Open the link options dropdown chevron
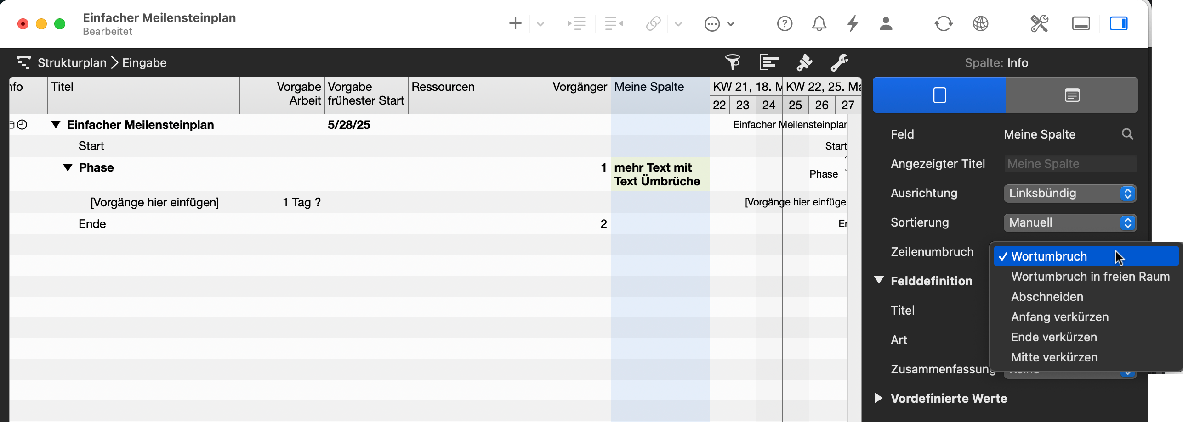The width and height of the screenshot is (1183, 422). click(x=678, y=24)
